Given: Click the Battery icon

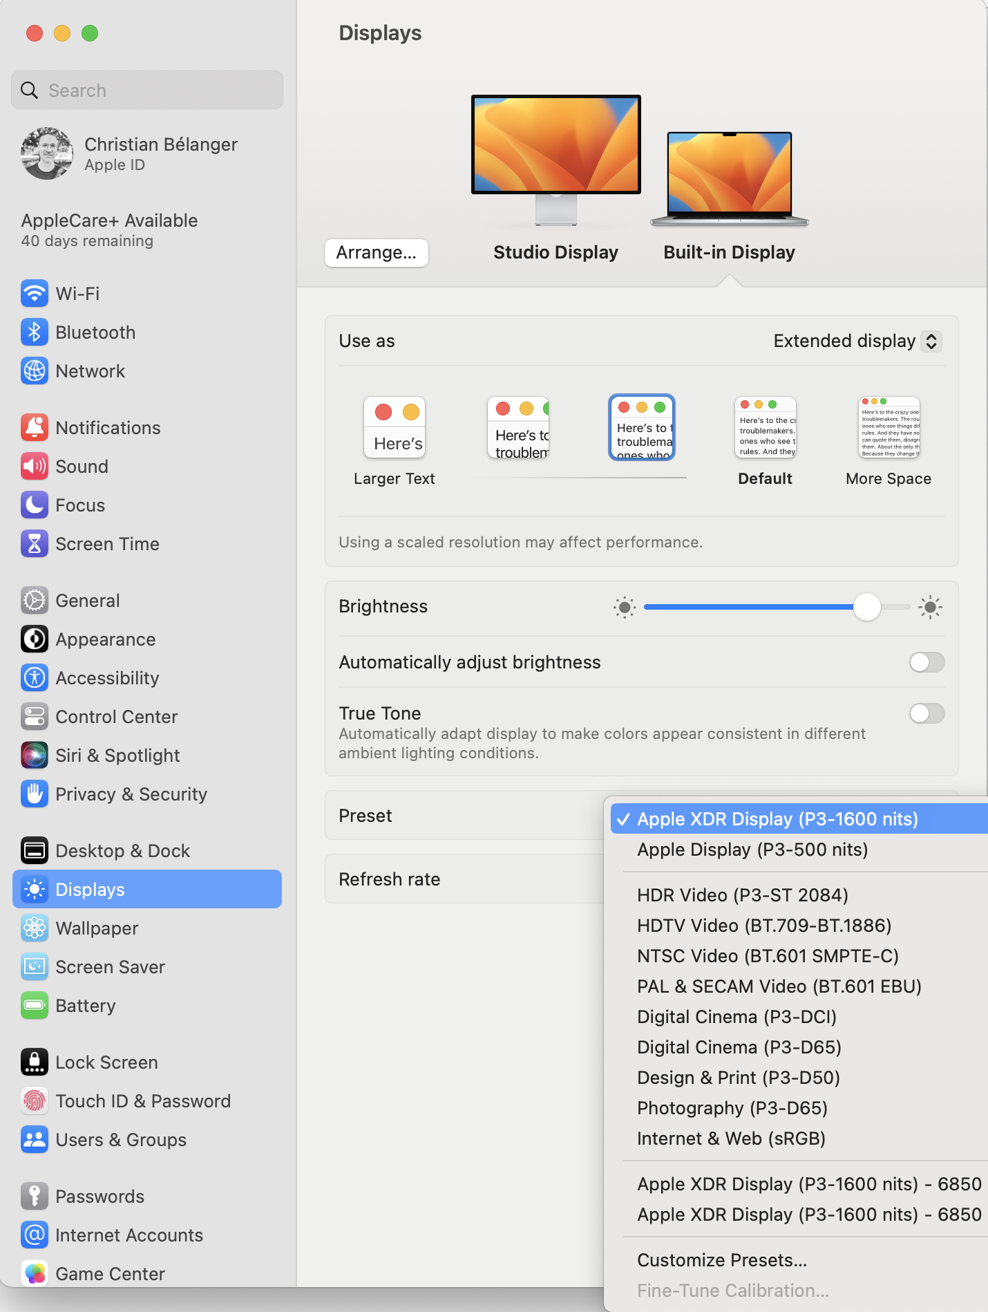Looking at the screenshot, I should 35,1005.
